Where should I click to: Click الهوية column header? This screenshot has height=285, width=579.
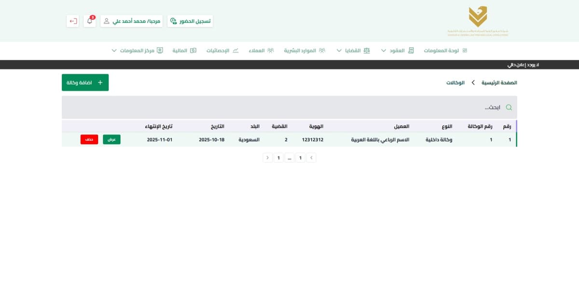(x=316, y=126)
